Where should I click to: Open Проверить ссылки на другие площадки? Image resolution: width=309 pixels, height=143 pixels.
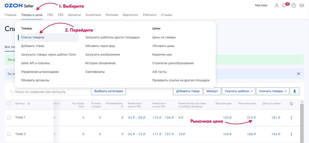[181, 80]
